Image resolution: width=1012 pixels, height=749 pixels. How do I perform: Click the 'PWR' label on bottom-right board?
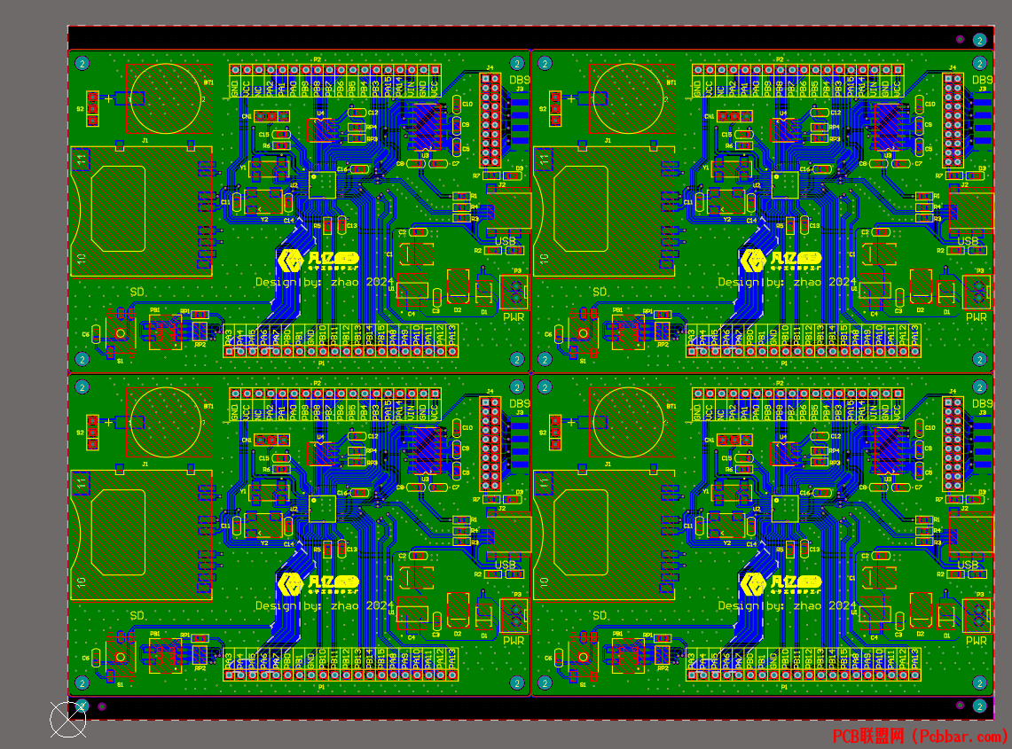[977, 641]
